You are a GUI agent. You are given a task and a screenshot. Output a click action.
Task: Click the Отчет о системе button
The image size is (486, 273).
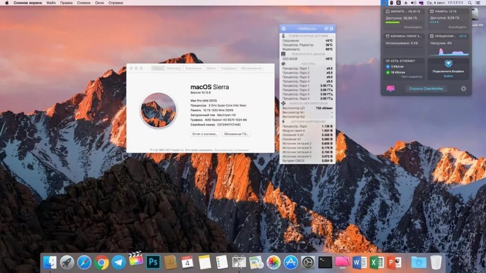(205, 134)
